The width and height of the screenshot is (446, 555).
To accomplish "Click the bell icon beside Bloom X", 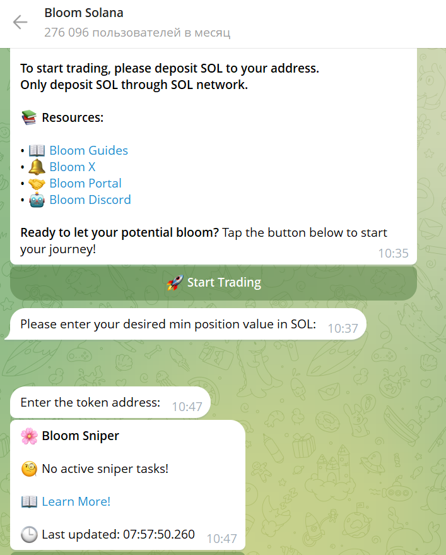I will click(37, 167).
